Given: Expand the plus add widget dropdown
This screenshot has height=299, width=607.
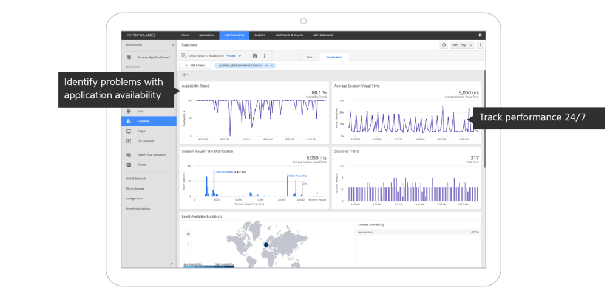Looking at the screenshot, I should tap(185, 75).
